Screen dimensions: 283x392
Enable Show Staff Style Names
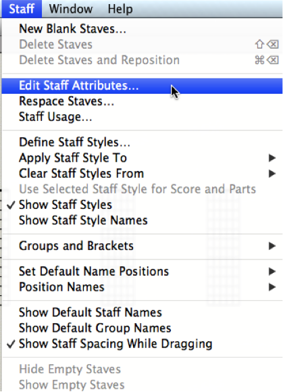[x=142, y=220]
